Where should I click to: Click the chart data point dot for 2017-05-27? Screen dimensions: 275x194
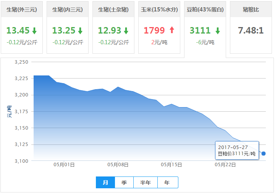click(264, 154)
